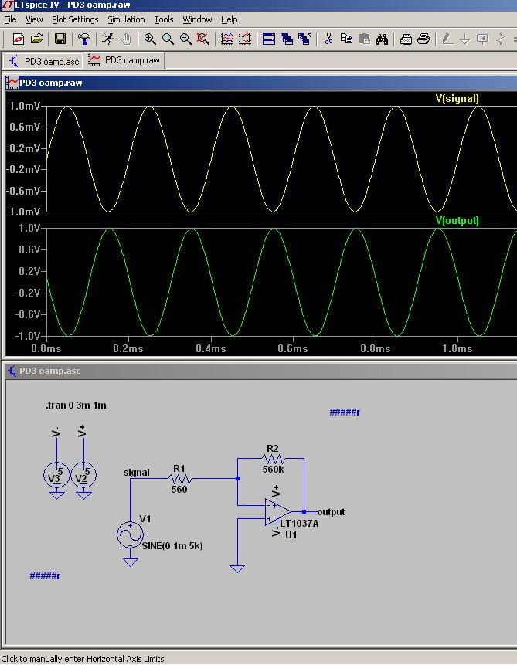Open the Control Panel hammer icon

84,39
